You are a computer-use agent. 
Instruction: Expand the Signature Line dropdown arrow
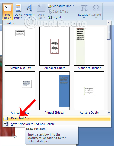73,6
